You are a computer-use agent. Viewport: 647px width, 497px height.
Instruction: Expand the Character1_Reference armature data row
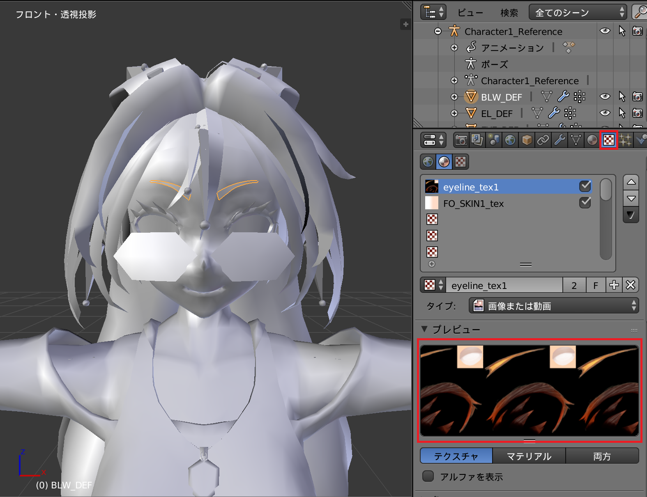click(454, 80)
